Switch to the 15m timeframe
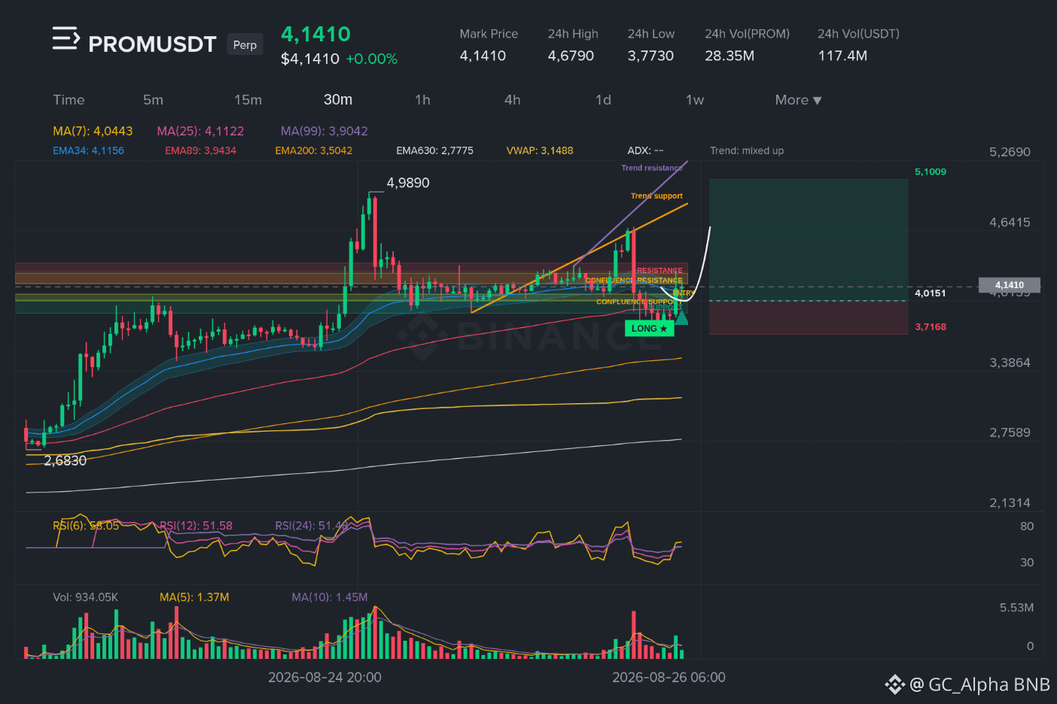The height and width of the screenshot is (704, 1057). (x=248, y=100)
